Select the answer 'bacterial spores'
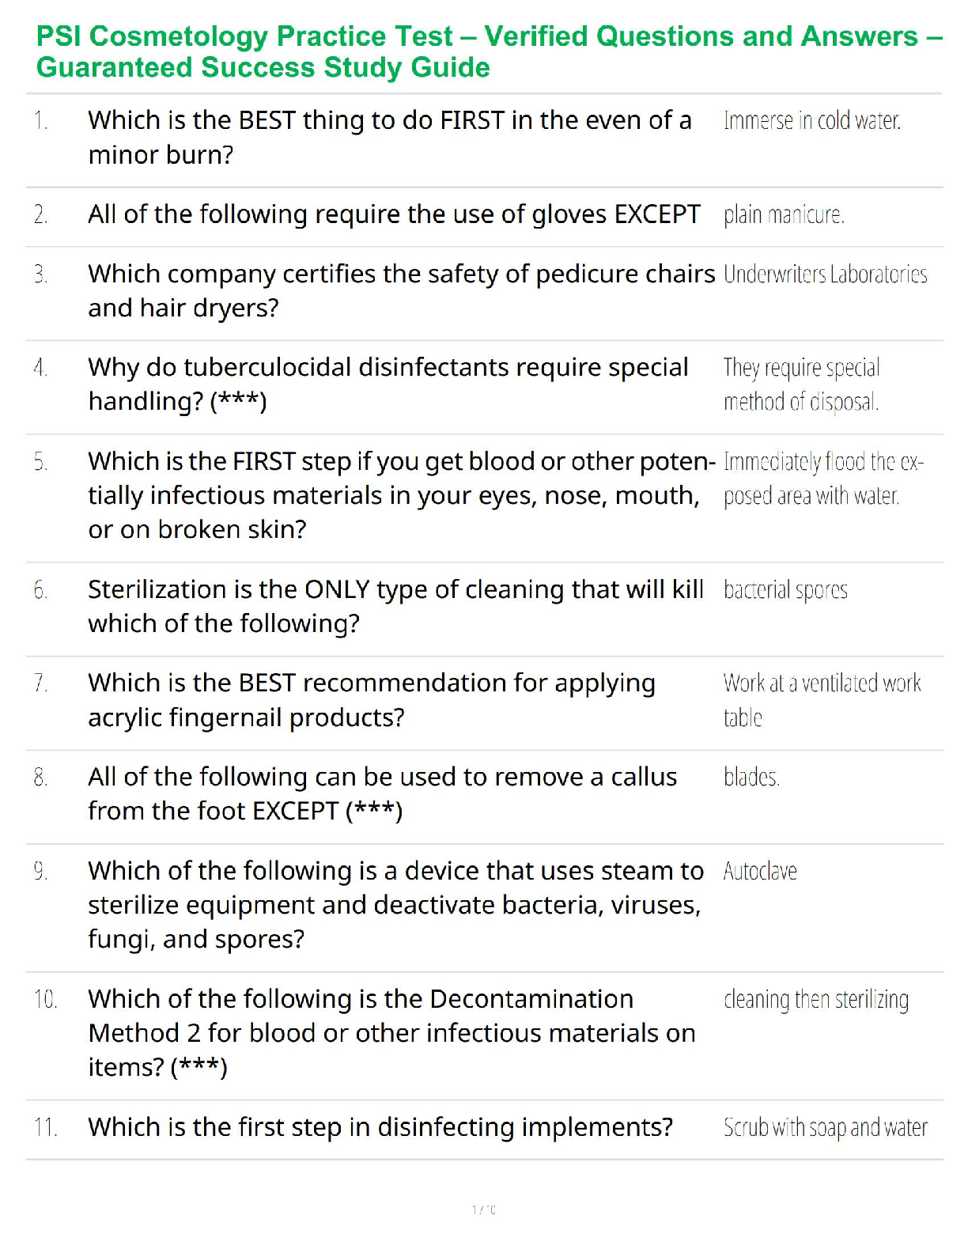 coord(785,590)
